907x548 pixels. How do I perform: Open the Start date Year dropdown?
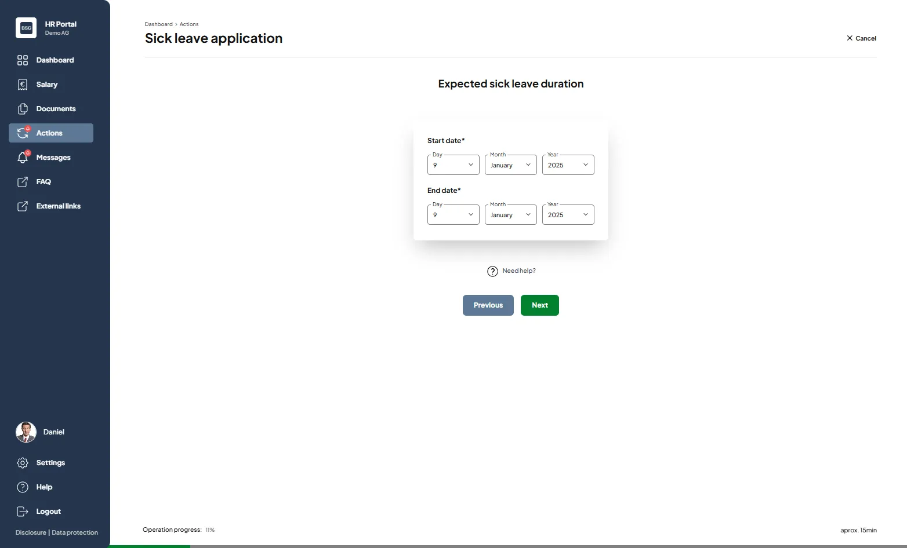(568, 165)
